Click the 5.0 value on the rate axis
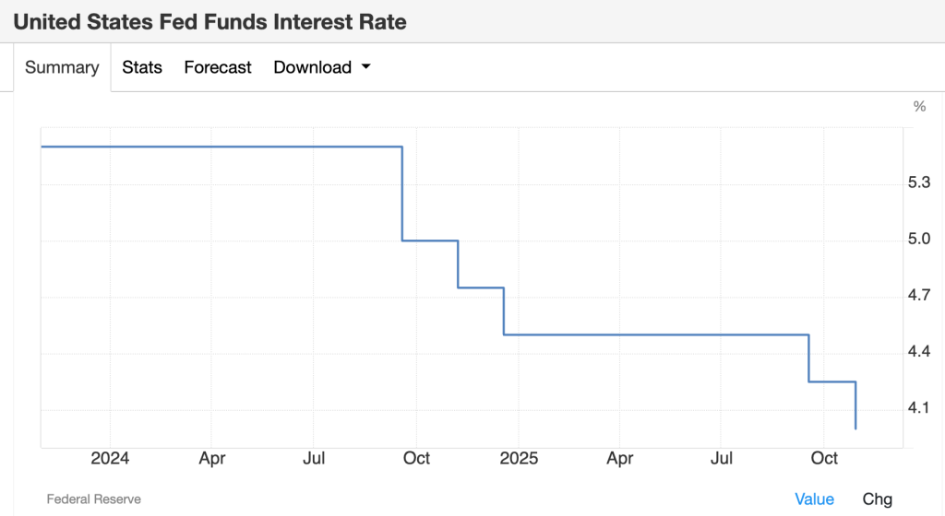 [x=919, y=240]
